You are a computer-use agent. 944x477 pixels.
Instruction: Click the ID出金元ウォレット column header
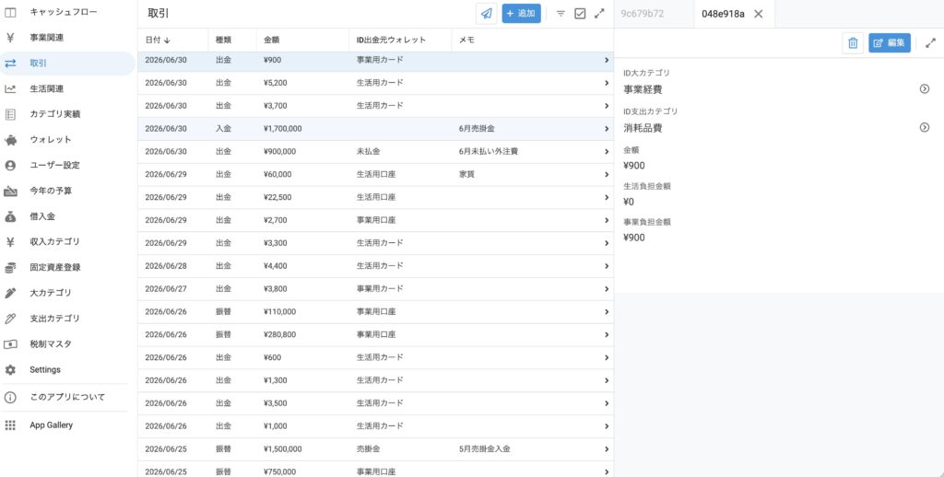pos(391,40)
